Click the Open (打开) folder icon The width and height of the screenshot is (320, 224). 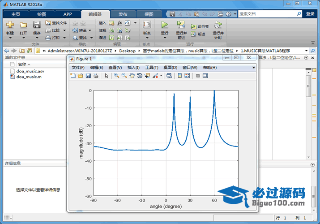click(23, 25)
